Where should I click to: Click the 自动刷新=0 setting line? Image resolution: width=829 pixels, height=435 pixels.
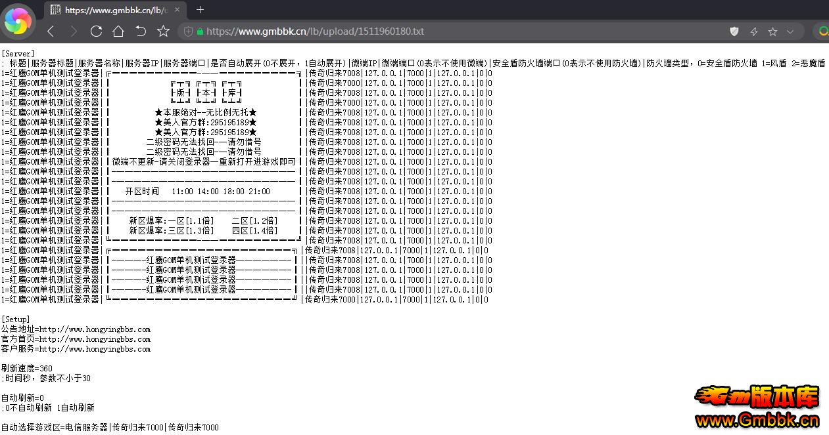tap(22, 398)
